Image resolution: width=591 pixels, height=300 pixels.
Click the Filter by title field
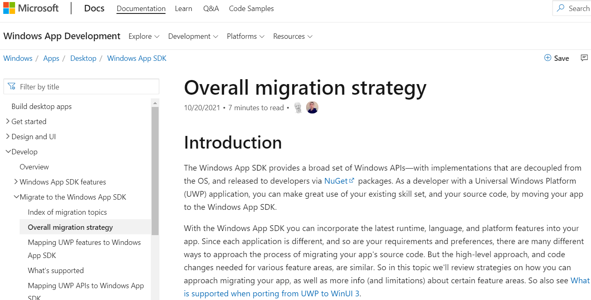(86, 87)
